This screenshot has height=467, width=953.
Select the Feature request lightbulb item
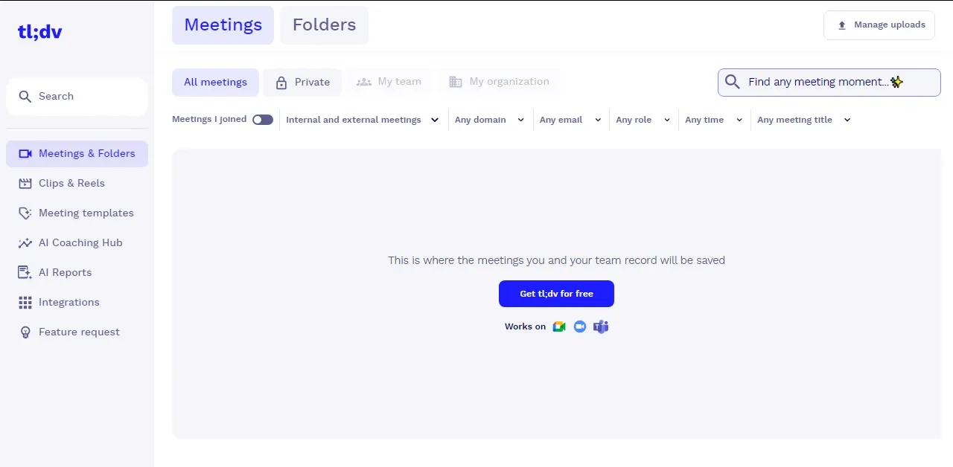(x=25, y=332)
